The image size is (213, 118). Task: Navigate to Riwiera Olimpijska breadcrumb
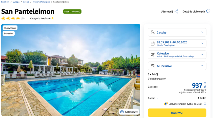pos(41,2)
